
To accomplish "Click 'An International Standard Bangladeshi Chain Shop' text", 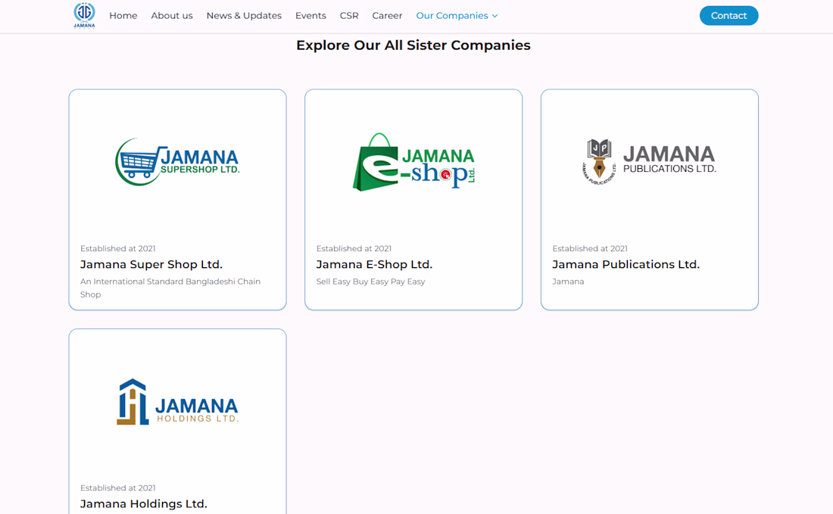I will [170, 288].
